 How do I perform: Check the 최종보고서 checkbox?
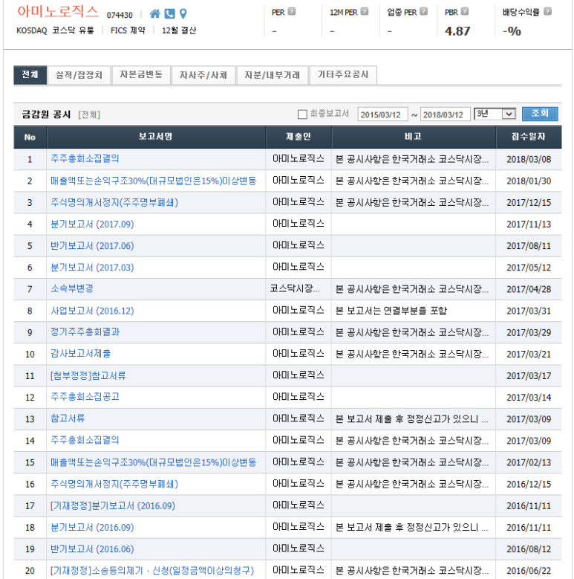click(302, 114)
